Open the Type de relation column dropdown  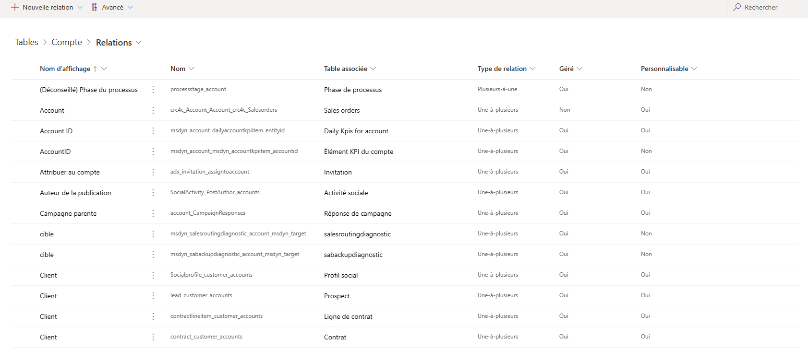(532, 69)
